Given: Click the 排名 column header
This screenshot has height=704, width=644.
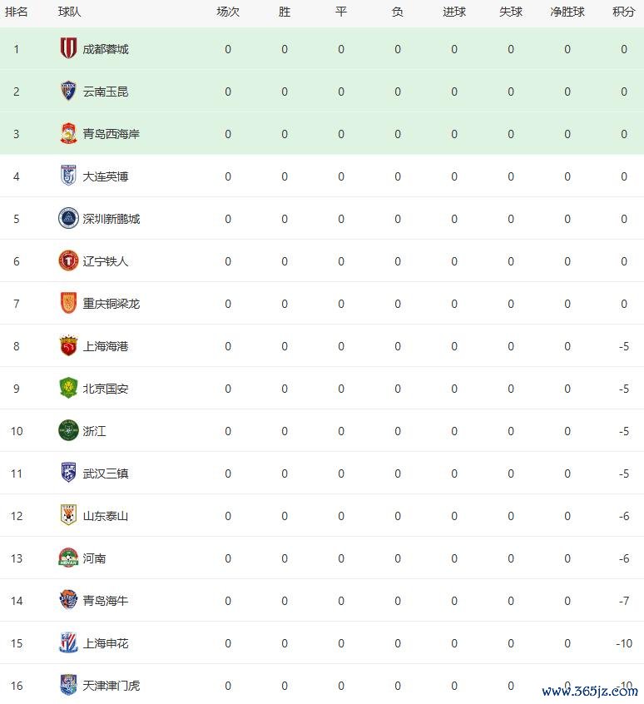Looking at the screenshot, I should pyautogui.click(x=17, y=12).
